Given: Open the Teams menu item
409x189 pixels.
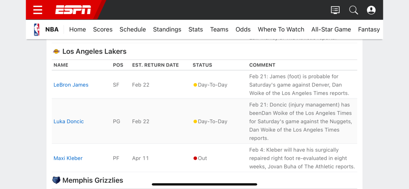Looking at the screenshot, I should pos(219,30).
